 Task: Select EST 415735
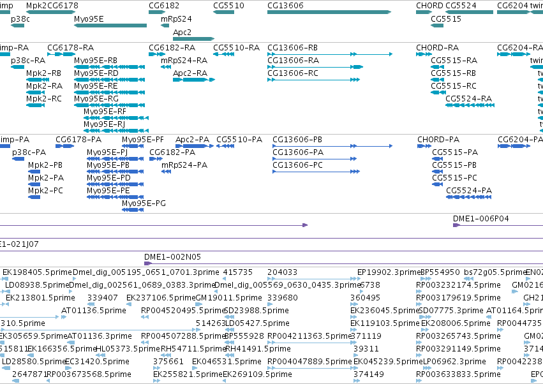238,272
